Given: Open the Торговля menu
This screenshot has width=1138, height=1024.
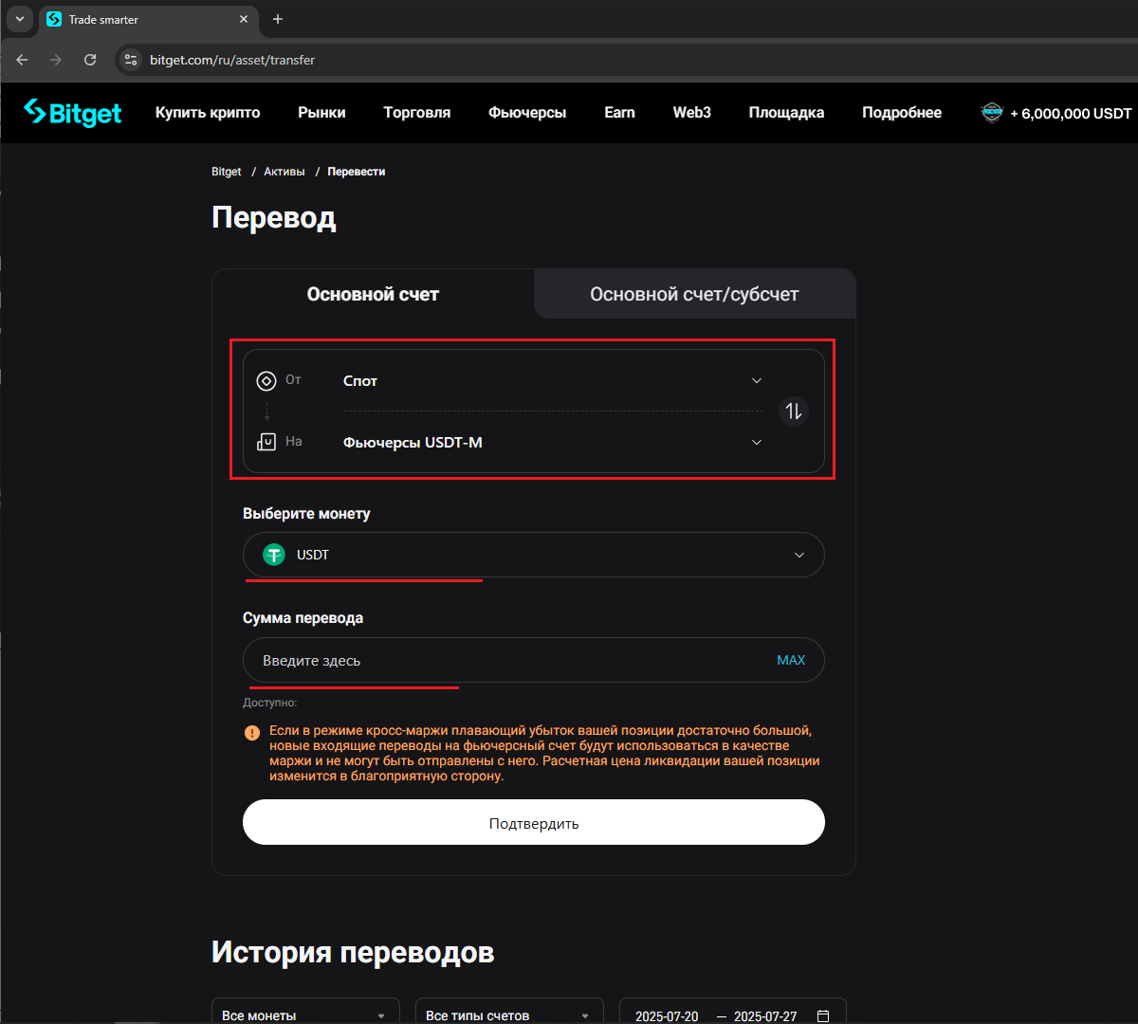Looking at the screenshot, I should click(x=417, y=113).
